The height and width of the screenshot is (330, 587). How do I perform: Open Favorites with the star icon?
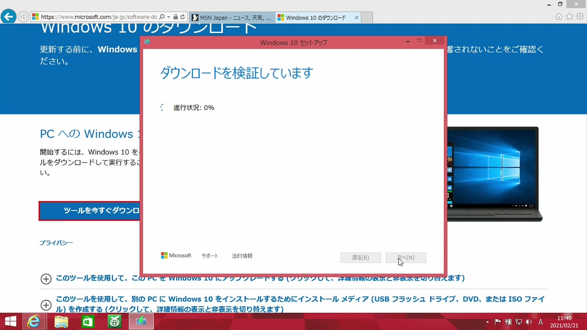pyautogui.click(x=570, y=16)
